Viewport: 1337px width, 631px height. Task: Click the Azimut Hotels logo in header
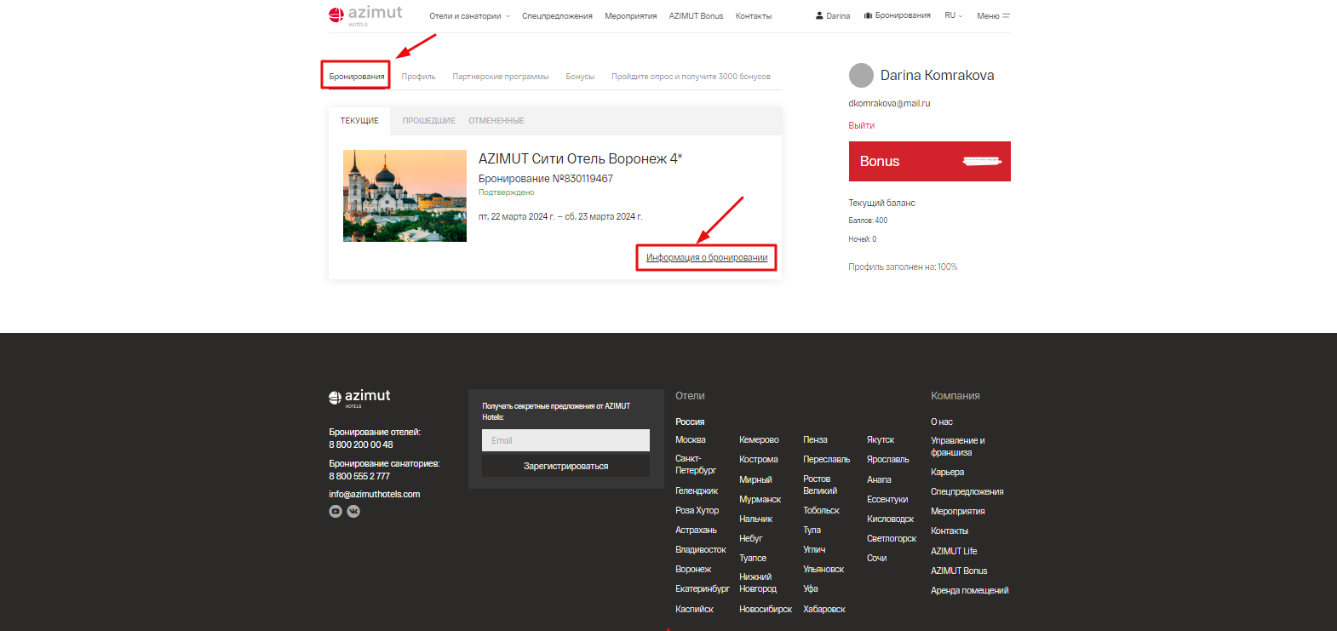point(364,14)
